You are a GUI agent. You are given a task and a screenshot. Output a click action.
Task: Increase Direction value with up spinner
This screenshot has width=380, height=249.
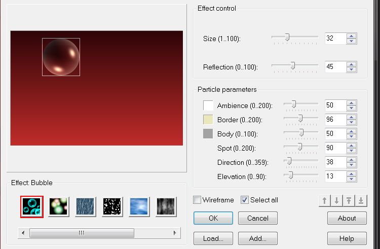[x=352, y=160]
